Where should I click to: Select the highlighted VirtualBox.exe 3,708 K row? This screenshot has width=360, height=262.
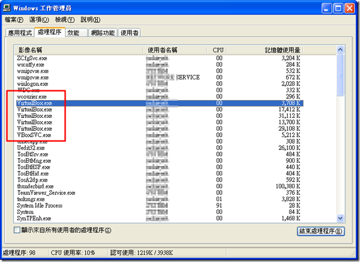click(x=159, y=103)
